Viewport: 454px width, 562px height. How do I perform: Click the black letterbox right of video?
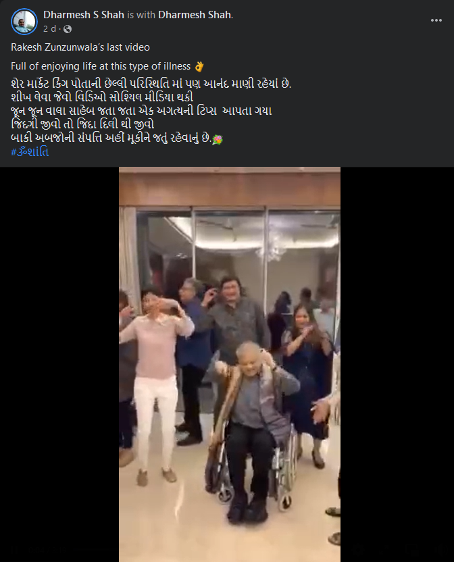click(397, 364)
